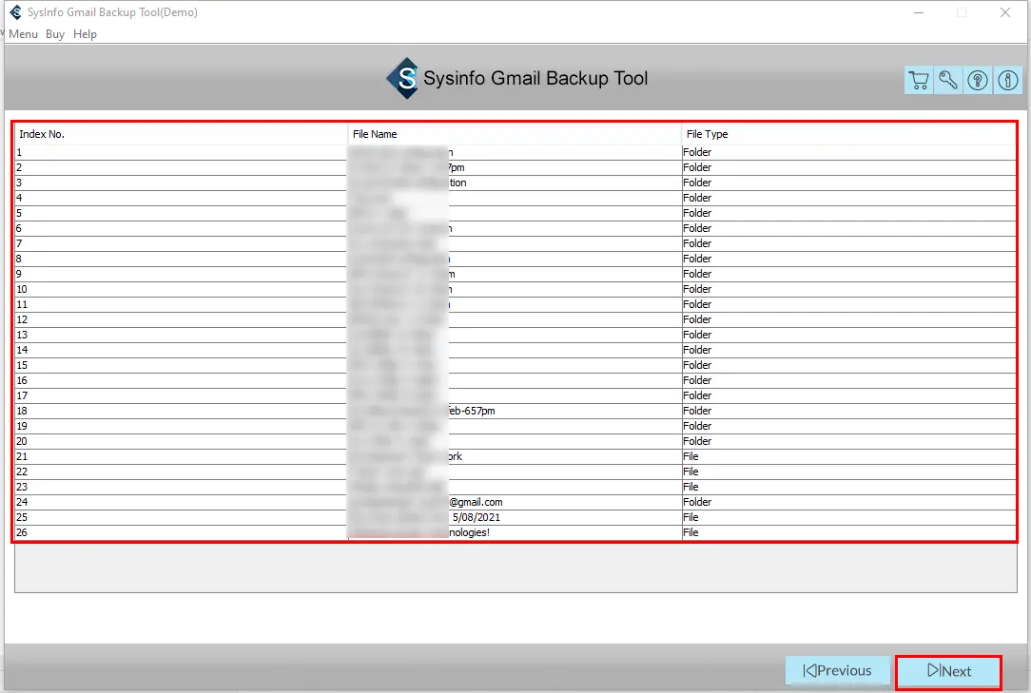Click Folder type cell in row 10
This screenshot has height=693, width=1031.
coord(848,289)
